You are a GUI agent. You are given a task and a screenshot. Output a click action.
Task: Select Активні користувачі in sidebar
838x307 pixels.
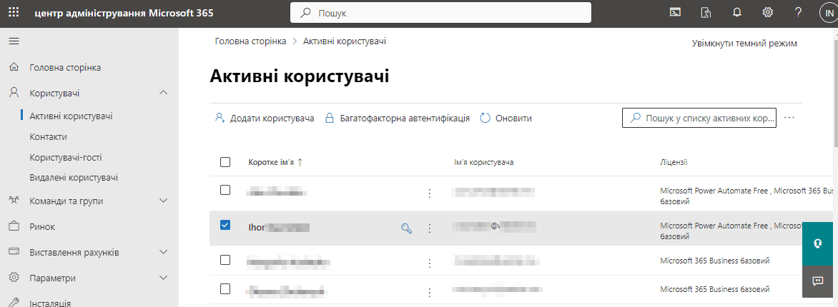71,116
